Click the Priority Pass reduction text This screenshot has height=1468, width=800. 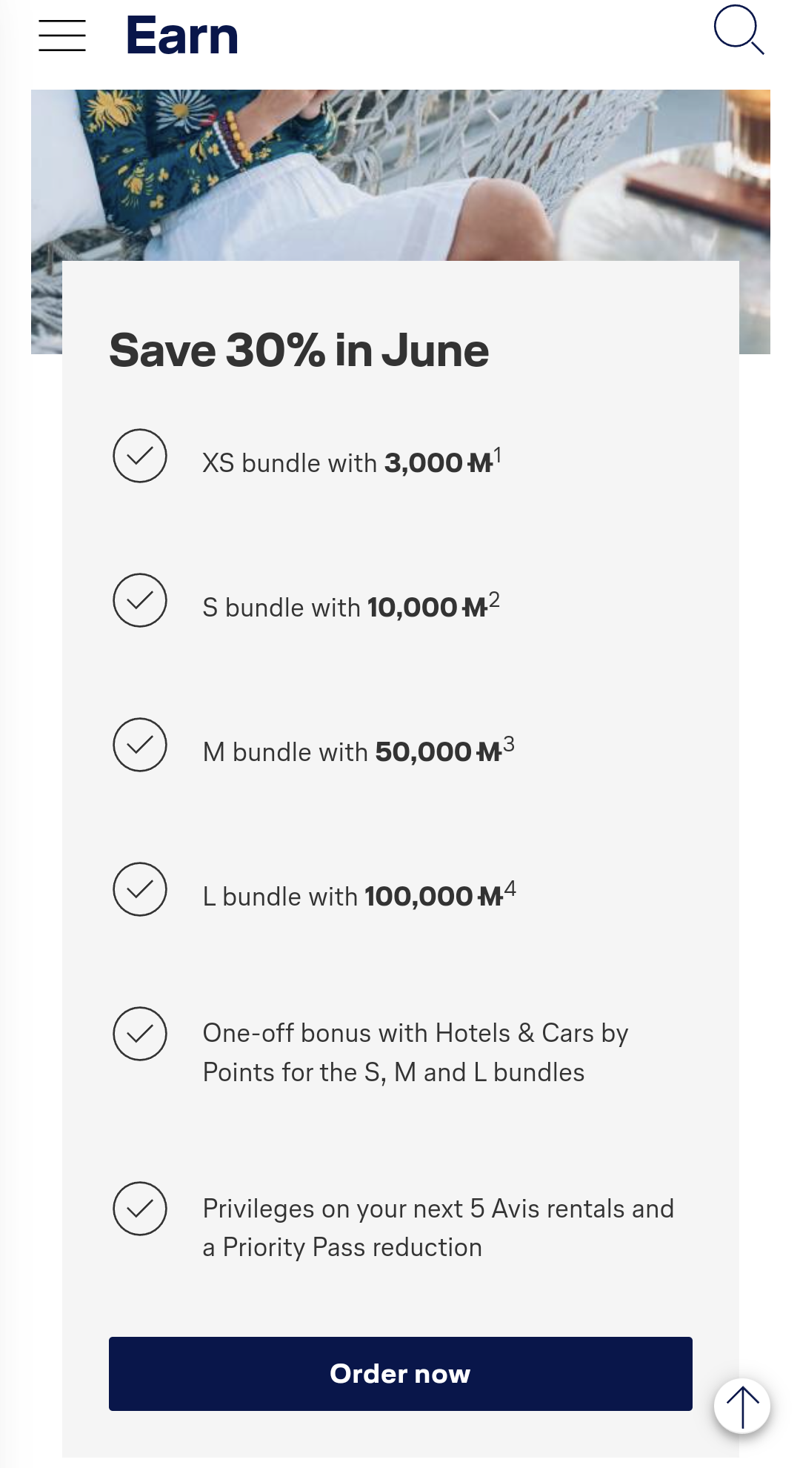tap(437, 1228)
